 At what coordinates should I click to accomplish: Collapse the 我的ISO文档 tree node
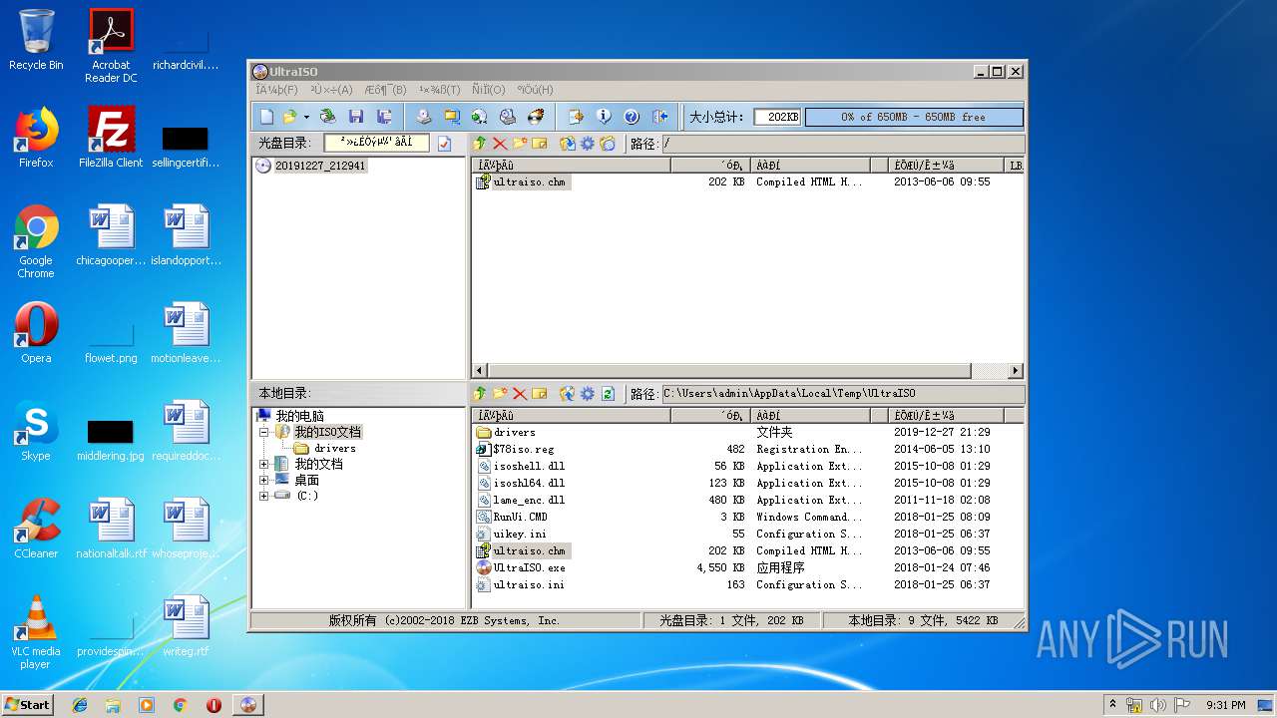tap(264, 433)
